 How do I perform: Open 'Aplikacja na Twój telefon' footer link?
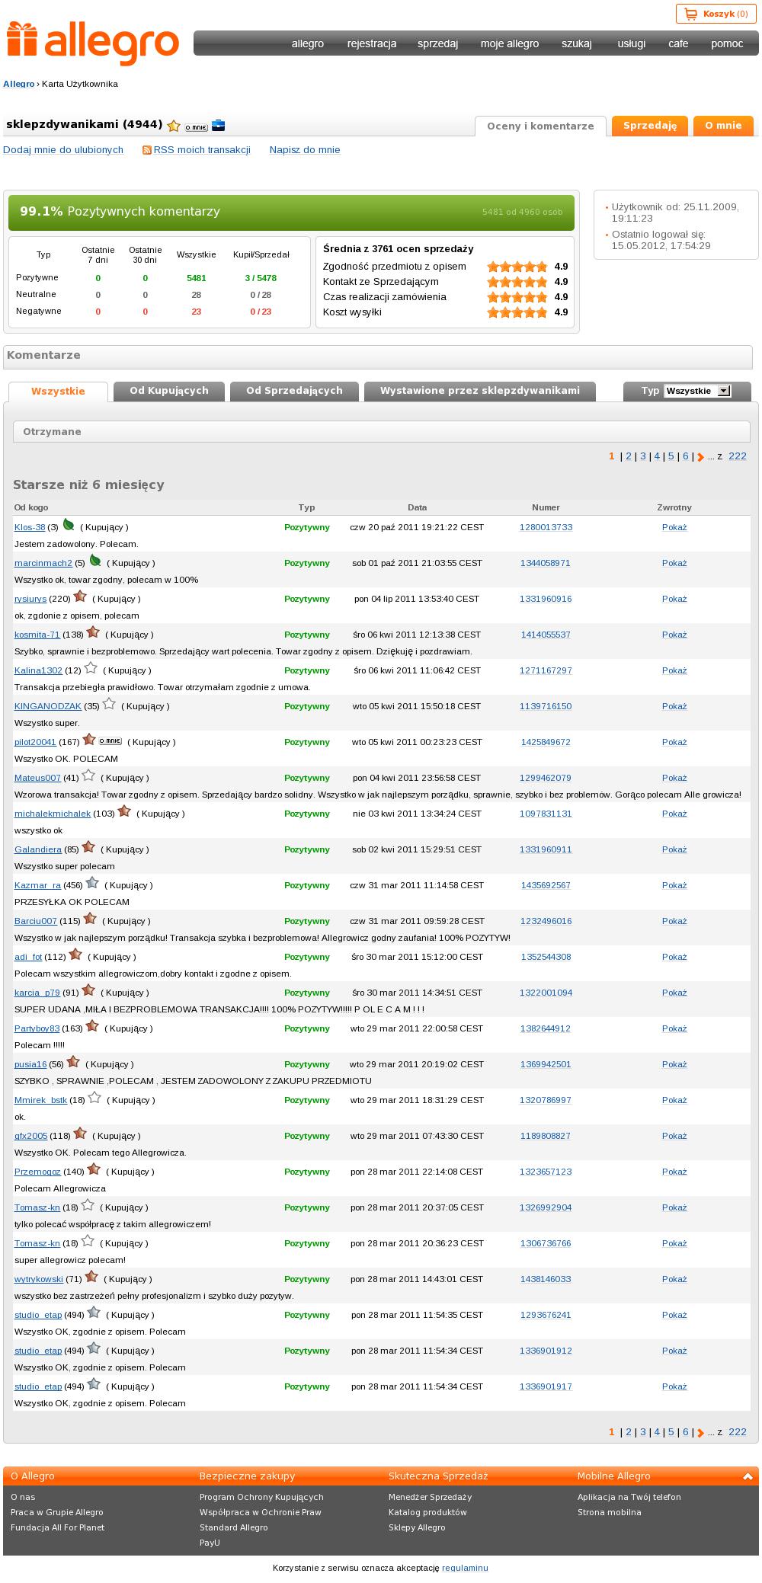click(629, 1497)
